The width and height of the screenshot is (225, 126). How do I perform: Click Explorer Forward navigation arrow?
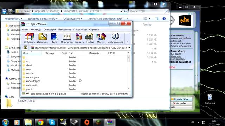point(10,11)
